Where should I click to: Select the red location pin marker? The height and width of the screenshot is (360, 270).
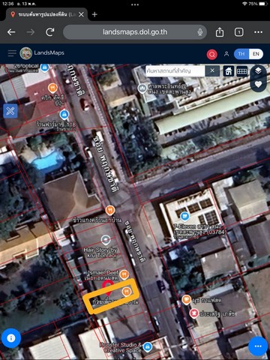point(108,287)
